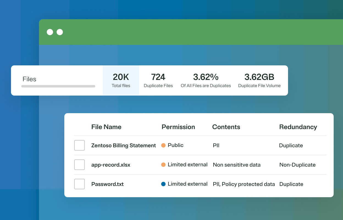
Task: Click the Contents column header
Action: point(226,127)
